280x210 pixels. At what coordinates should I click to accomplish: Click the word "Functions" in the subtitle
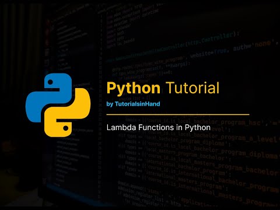point(156,128)
